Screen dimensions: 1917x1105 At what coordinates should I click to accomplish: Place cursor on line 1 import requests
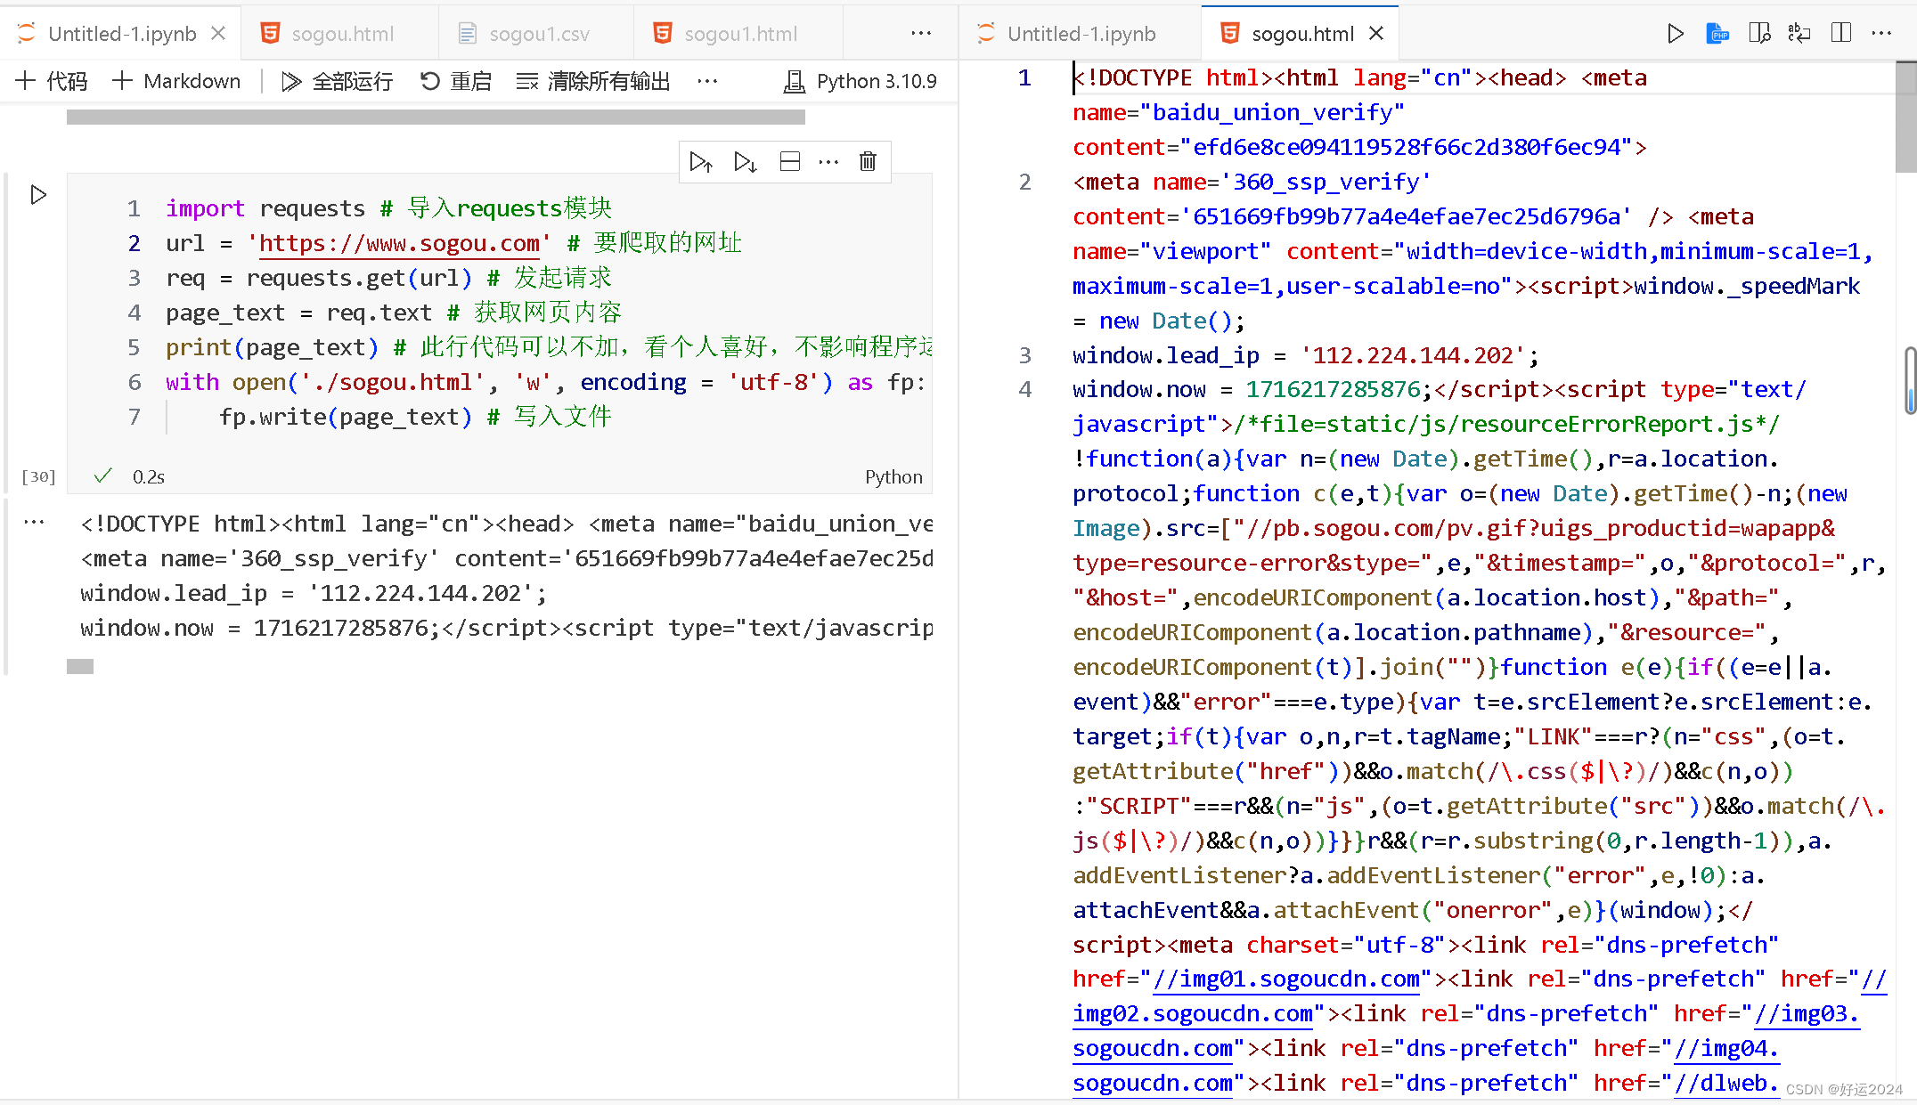[388, 208]
